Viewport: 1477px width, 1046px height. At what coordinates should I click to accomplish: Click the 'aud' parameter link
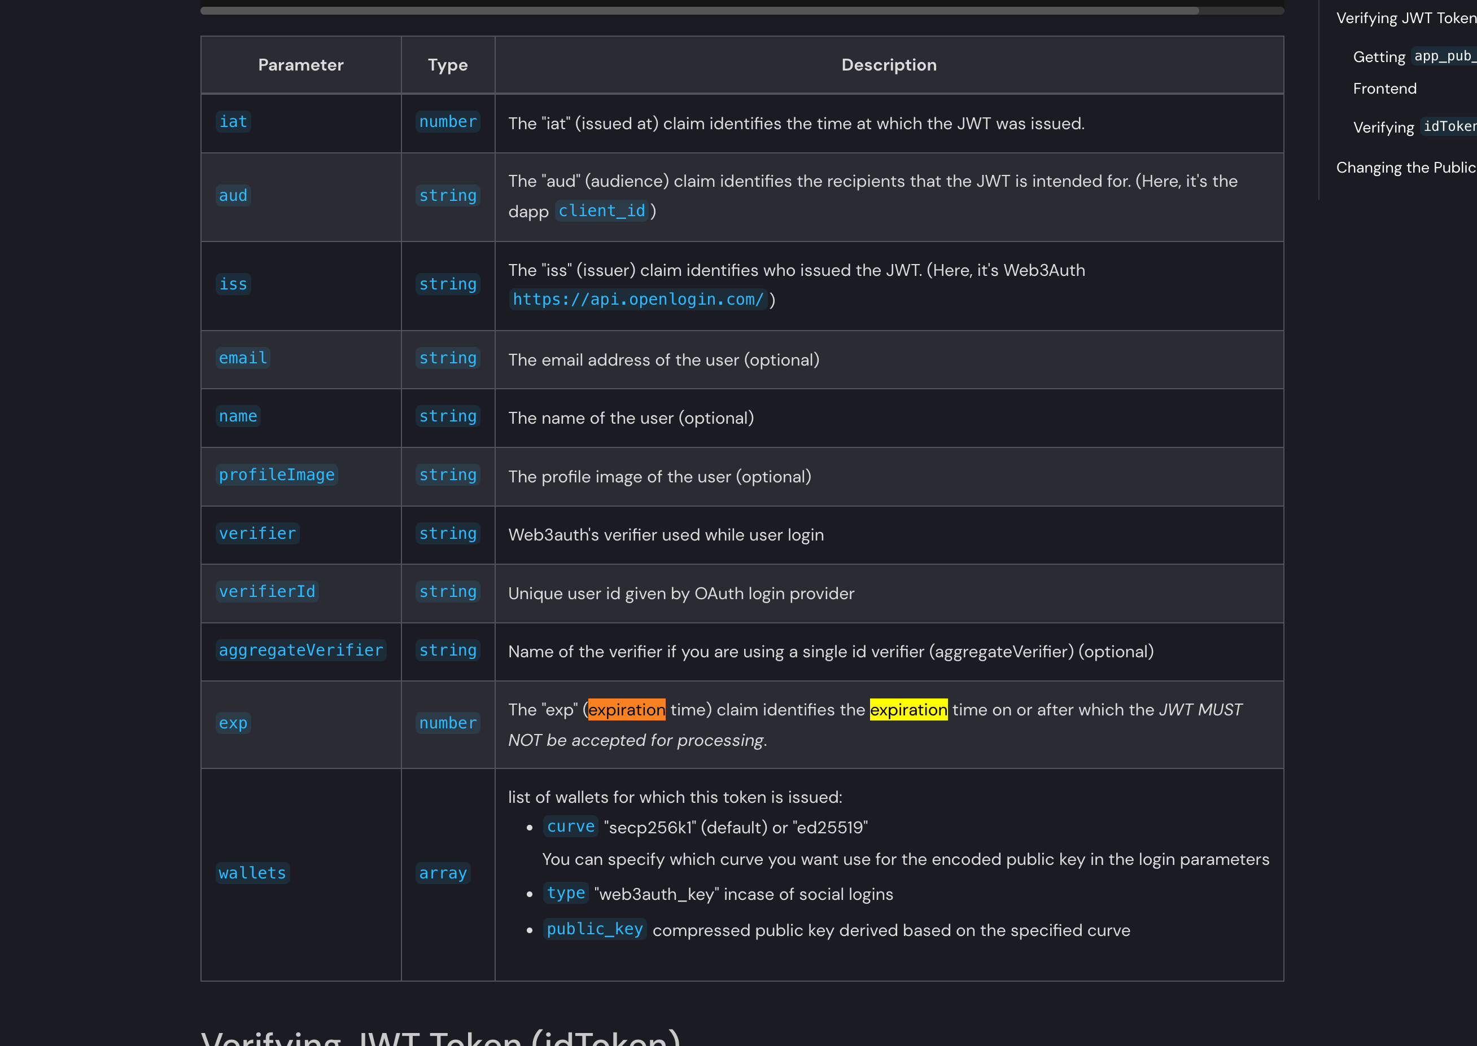point(233,195)
